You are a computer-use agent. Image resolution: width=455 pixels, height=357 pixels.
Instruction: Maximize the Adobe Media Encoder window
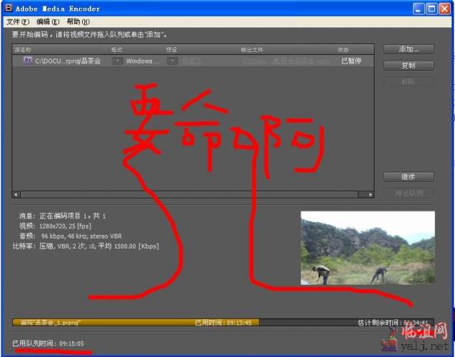coord(433,9)
